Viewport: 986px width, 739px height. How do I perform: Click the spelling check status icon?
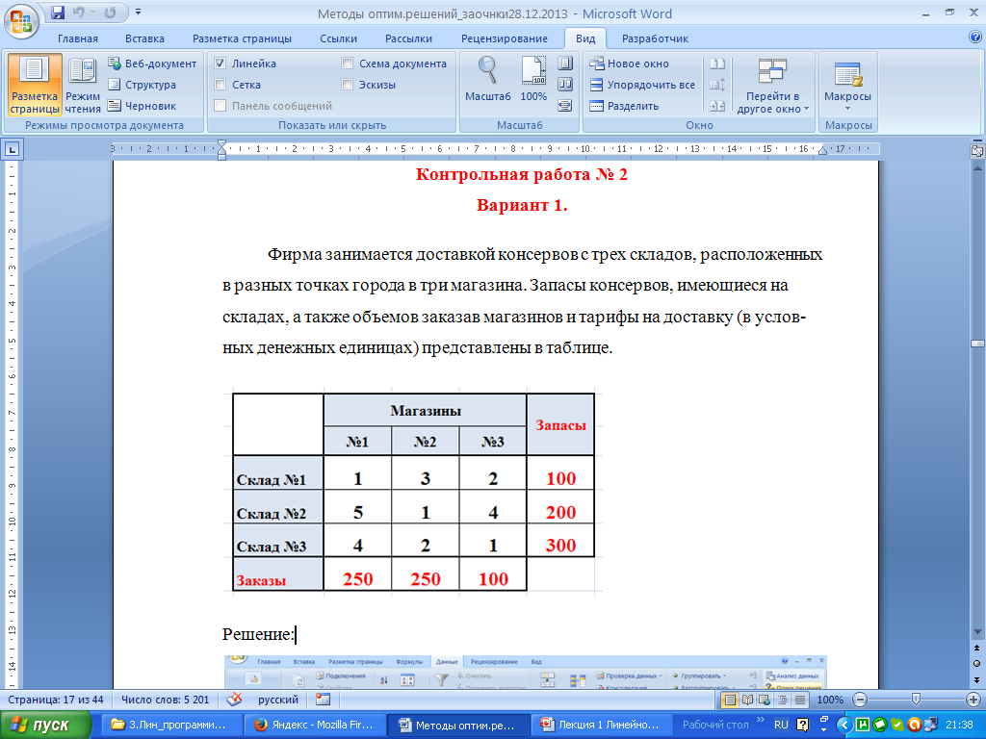[234, 700]
